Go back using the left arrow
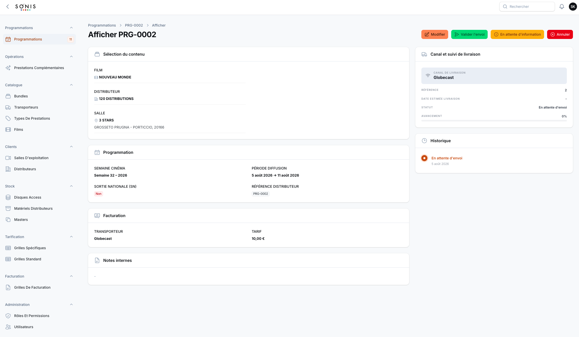The image size is (579, 337). pos(8,7)
